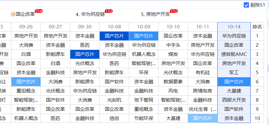Click 新能源车 in the 09-27 column
The image size is (269, 125).
55,54
